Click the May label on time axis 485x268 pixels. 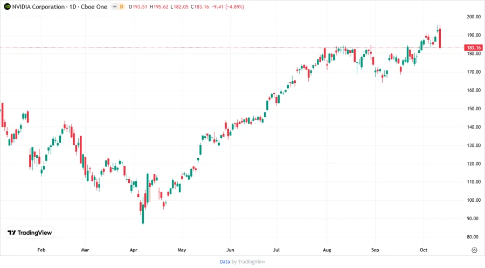pyautogui.click(x=182, y=250)
